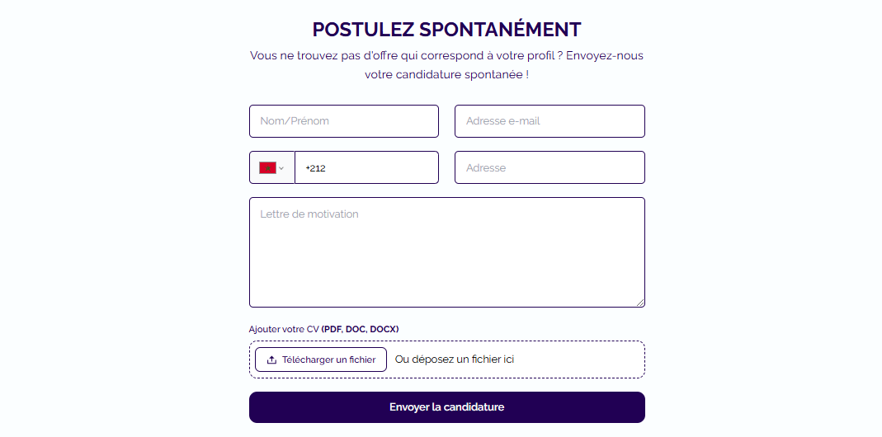
Task: Grab the textarea resize handle corner
Action: click(x=640, y=303)
